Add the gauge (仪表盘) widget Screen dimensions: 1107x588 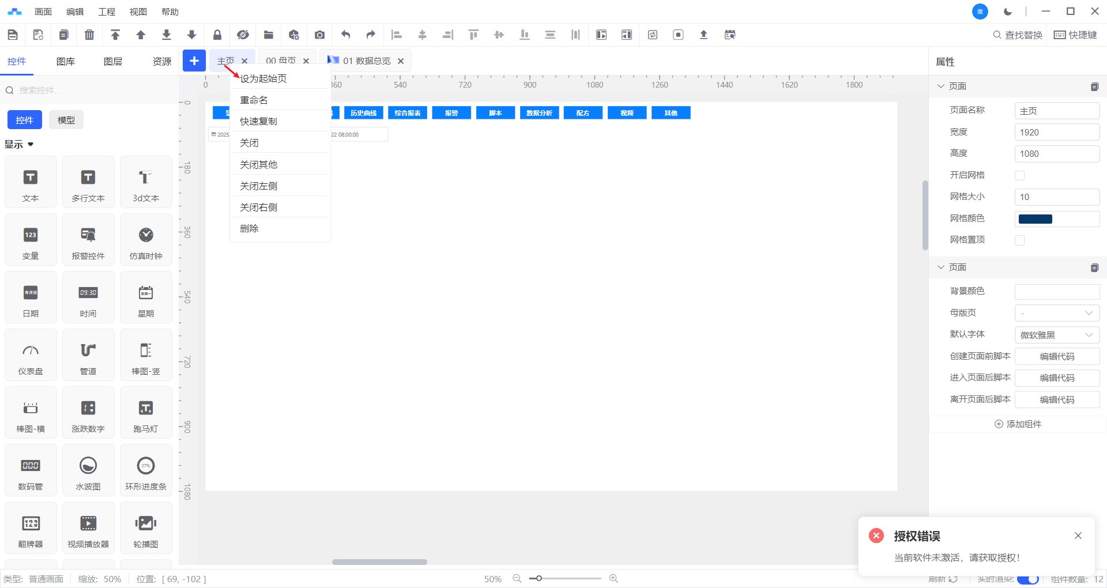tap(31, 355)
